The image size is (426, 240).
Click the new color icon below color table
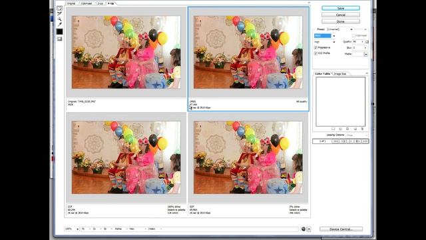pyautogui.click(x=355, y=129)
